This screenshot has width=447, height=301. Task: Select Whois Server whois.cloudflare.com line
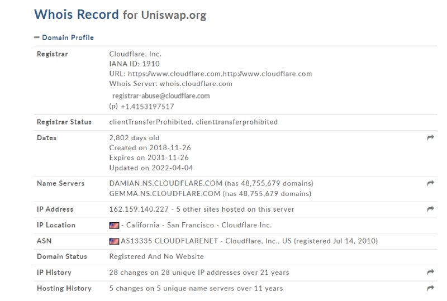coord(170,84)
